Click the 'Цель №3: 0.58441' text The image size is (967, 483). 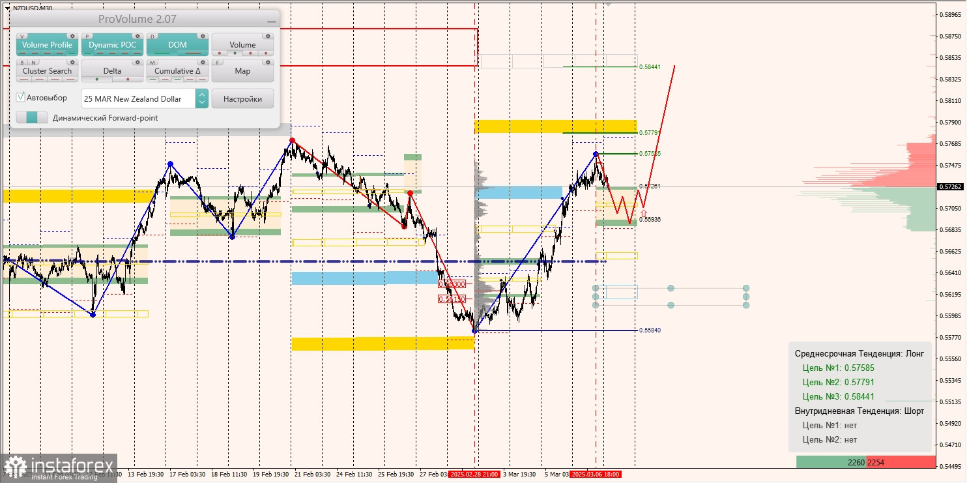click(838, 396)
